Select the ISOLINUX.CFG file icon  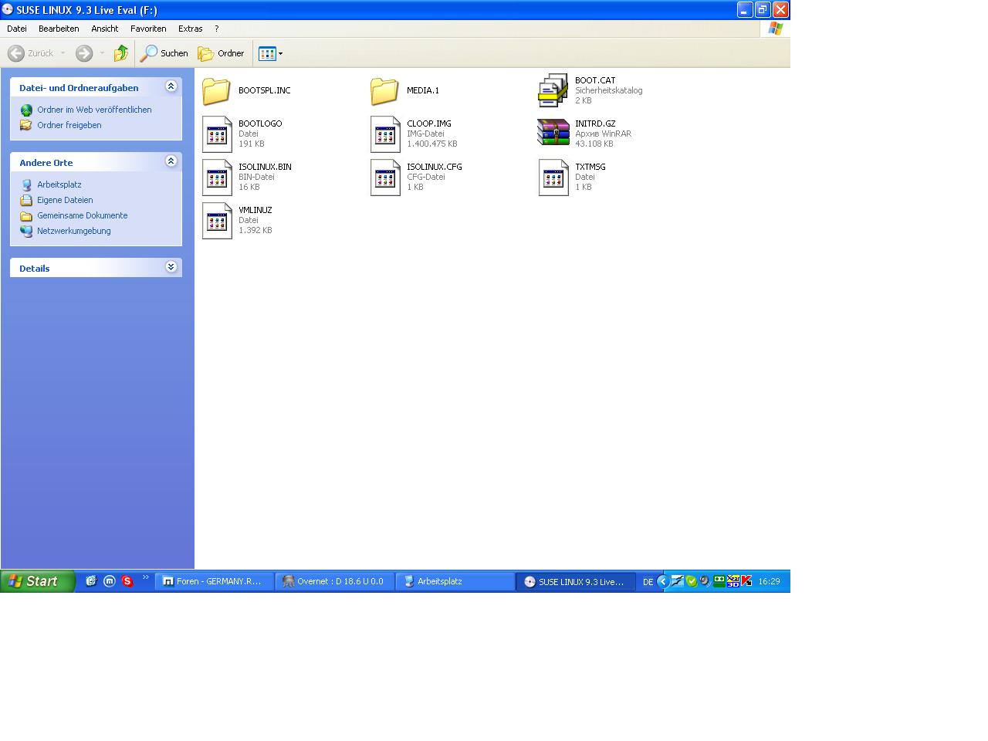click(385, 178)
